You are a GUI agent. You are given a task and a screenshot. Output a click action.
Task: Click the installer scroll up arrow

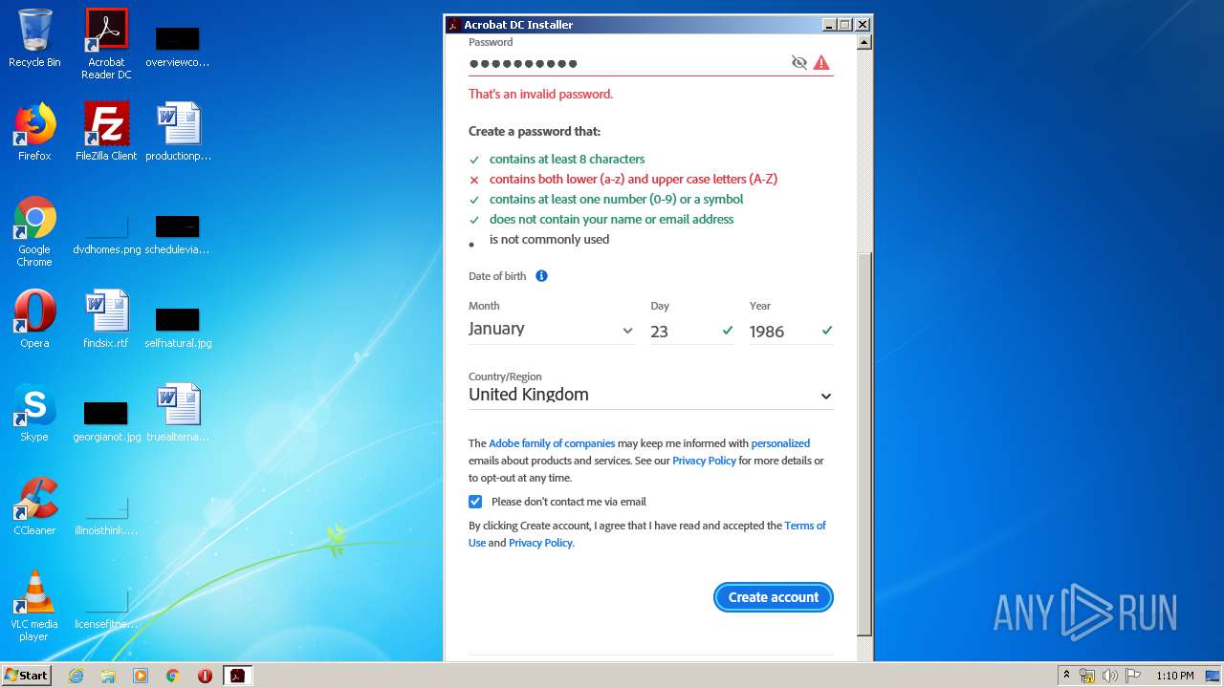pyautogui.click(x=864, y=42)
